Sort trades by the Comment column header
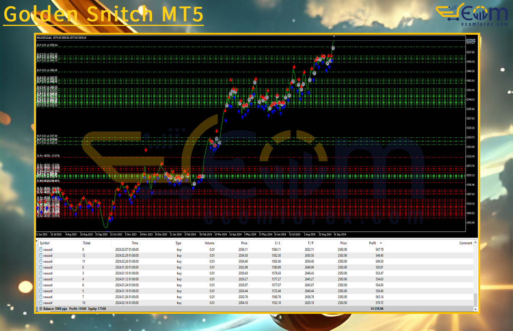The image size is (513, 331). coord(466,243)
